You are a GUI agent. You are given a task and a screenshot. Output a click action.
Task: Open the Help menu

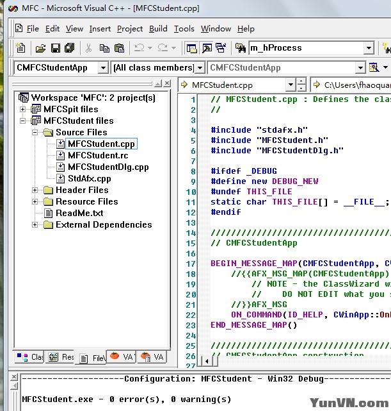point(246,29)
